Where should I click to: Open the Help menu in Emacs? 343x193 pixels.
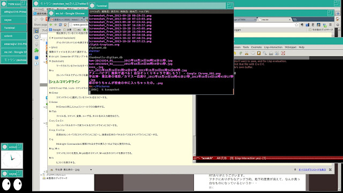click(301, 47)
